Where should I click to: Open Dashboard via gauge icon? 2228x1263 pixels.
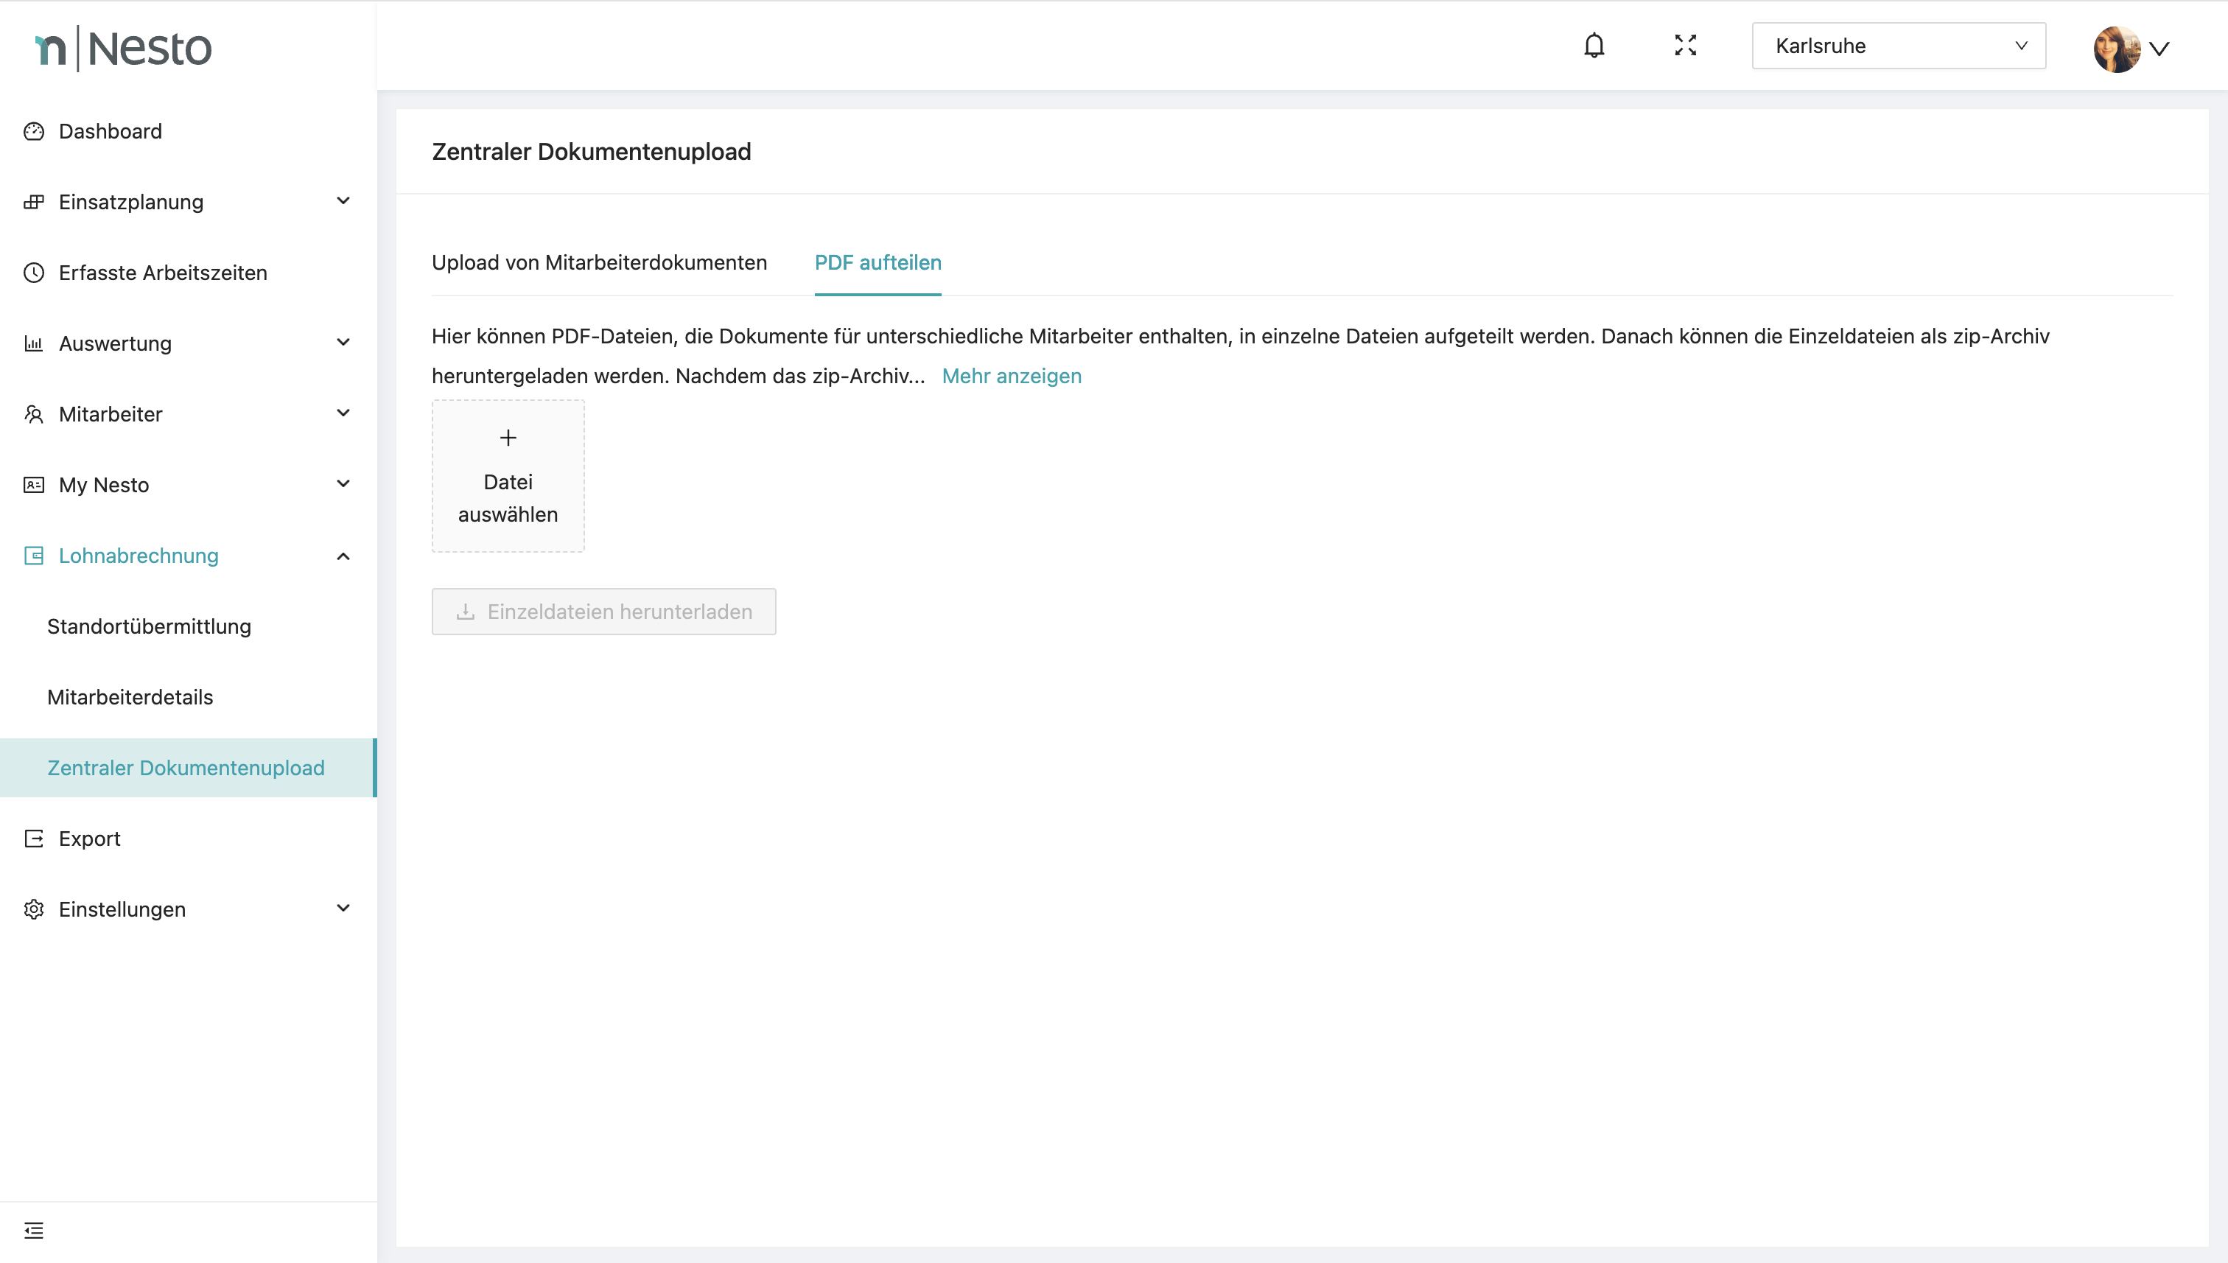tap(34, 131)
